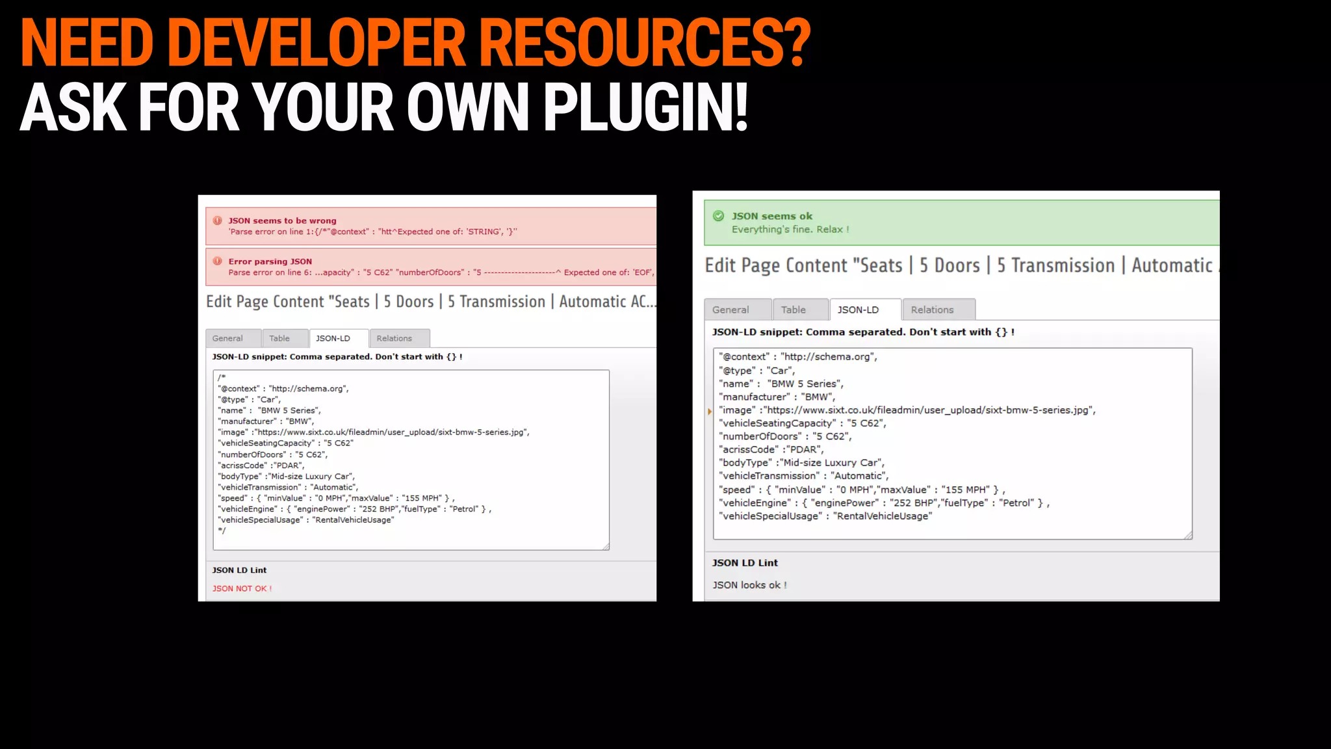Click inside the right JSON-LD snippet textarea
The width and height of the screenshot is (1331, 749).
pyautogui.click(x=952, y=443)
